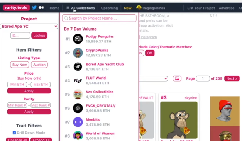The height and width of the screenshot is (141, 242).
Task: Open the Bored Ape Yacht Club logo
Action: click(78, 66)
